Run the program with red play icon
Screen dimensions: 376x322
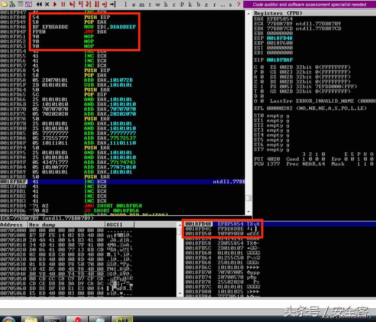pyautogui.click(x=55, y=4)
